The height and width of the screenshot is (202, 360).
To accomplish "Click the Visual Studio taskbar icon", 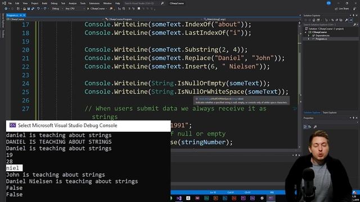I will [179, 198].
